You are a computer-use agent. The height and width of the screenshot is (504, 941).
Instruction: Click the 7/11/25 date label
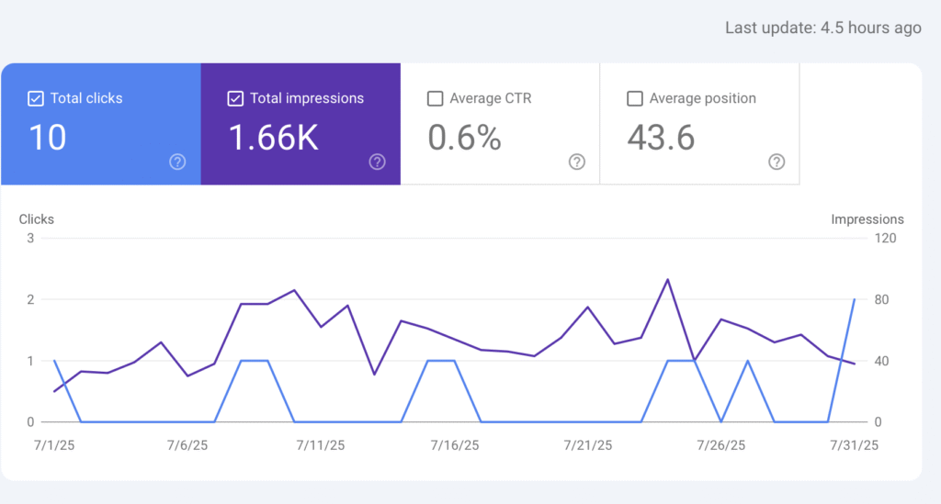pyautogui.click(x=321, y=445)
